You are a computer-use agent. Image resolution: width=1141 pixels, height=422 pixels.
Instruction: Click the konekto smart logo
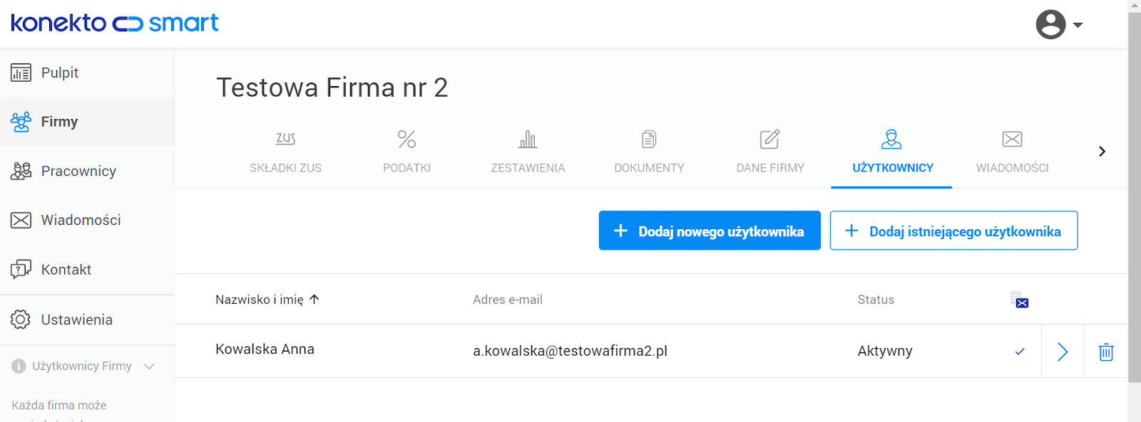click(x=115, y=23)
